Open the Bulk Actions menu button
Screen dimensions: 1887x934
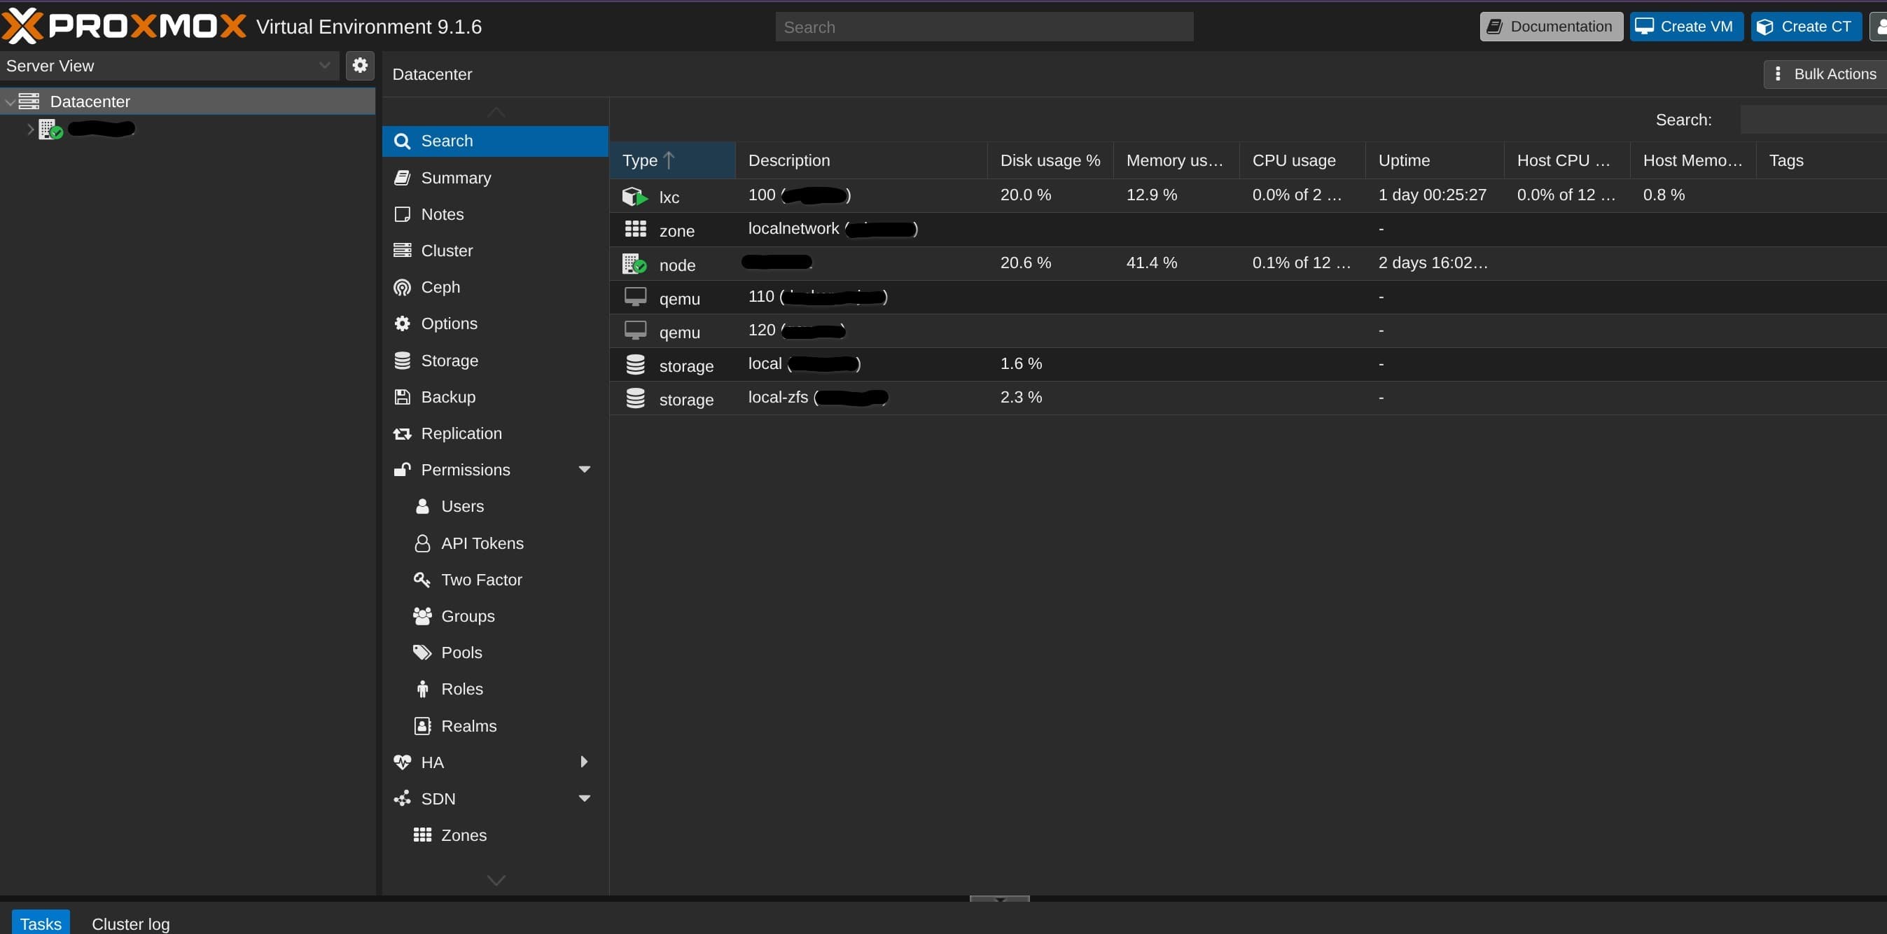click(x=1825, y=74)
